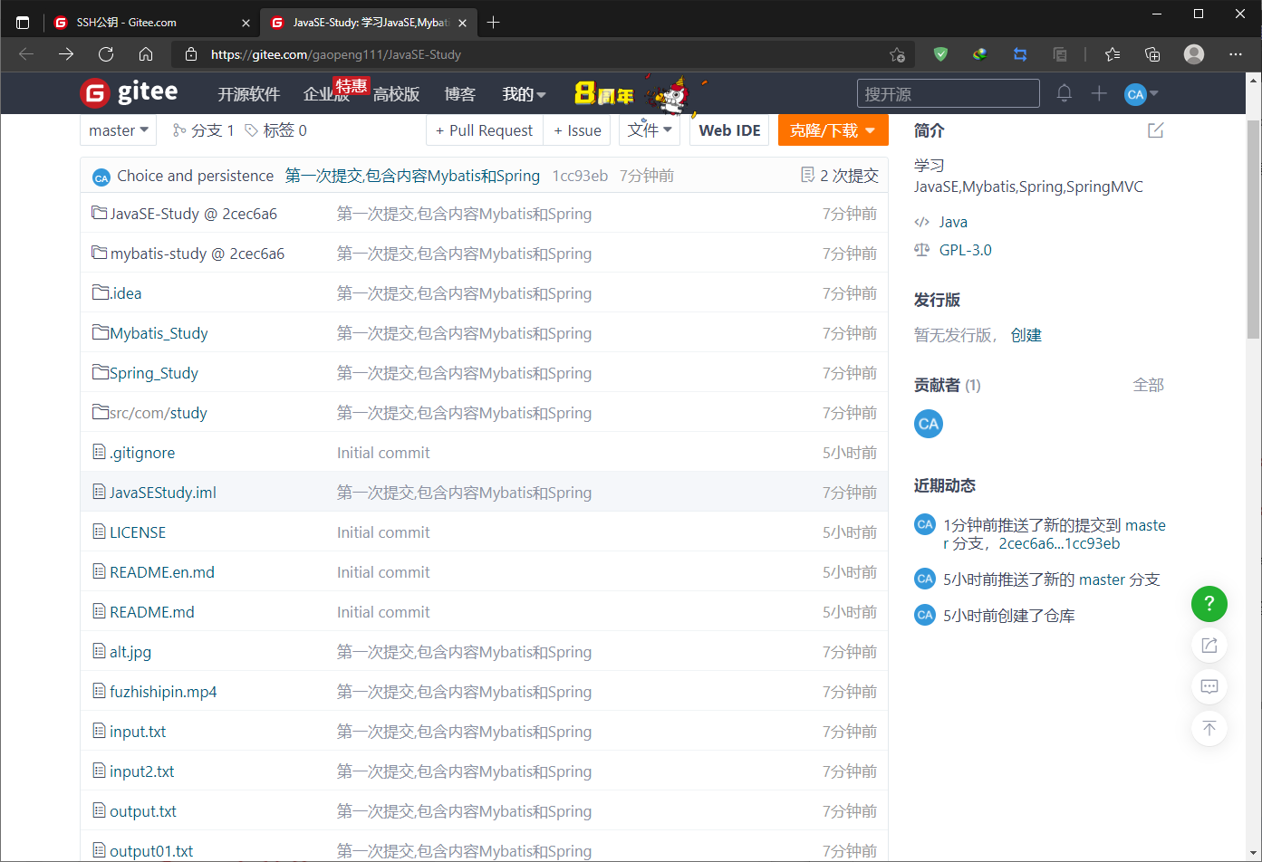Screen dimensions: 1262x862
Task: Open the .idea folder
Action: (x=125, y=293)
